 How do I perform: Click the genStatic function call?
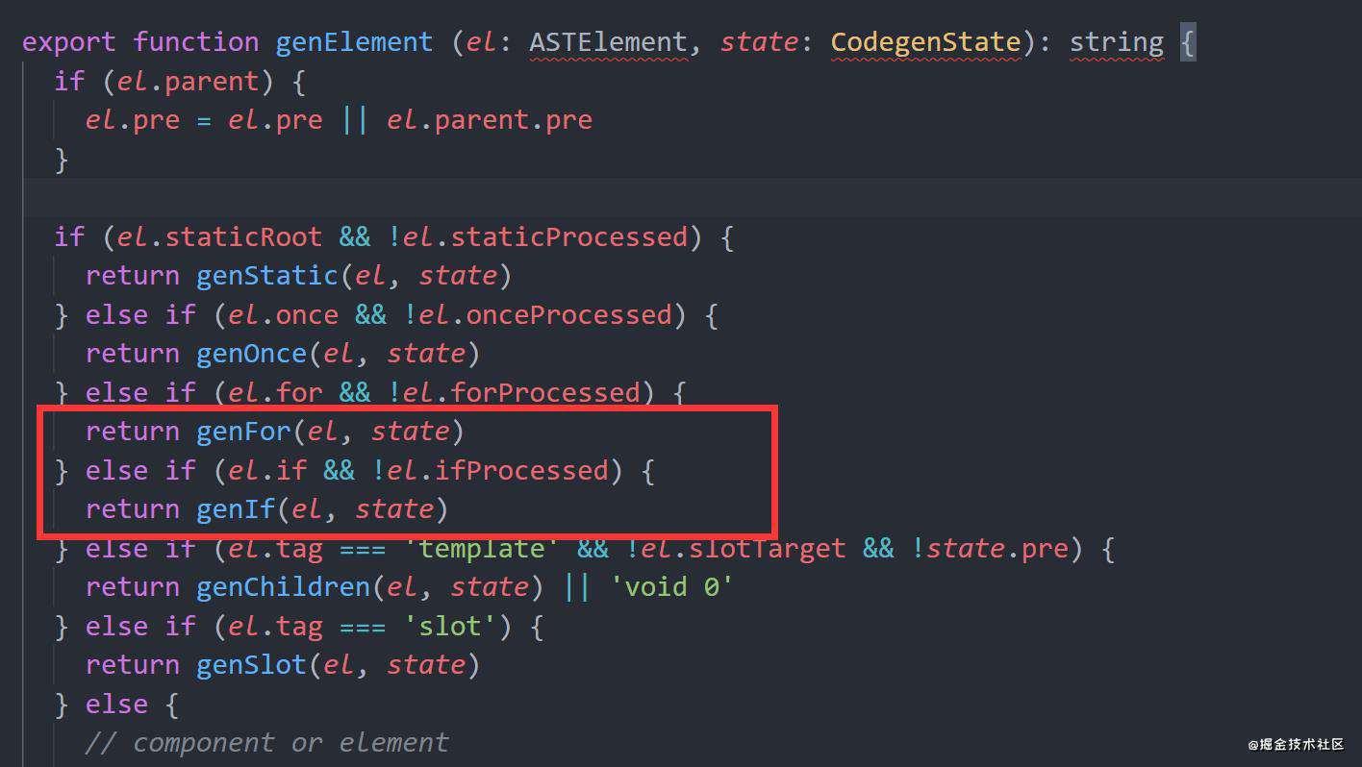tap(268, 276)
